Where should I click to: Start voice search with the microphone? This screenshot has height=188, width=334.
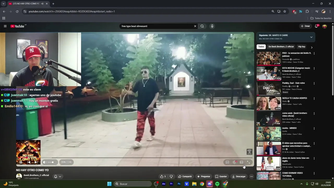(x=212, y=26)
